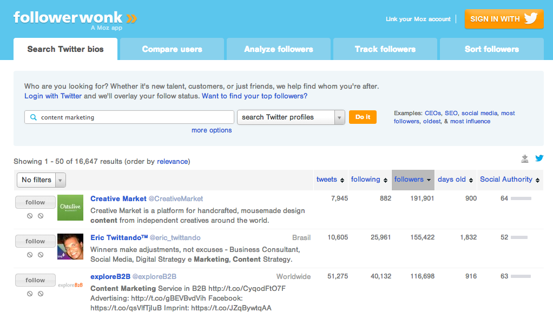Click the download results icon

[525, 158]
